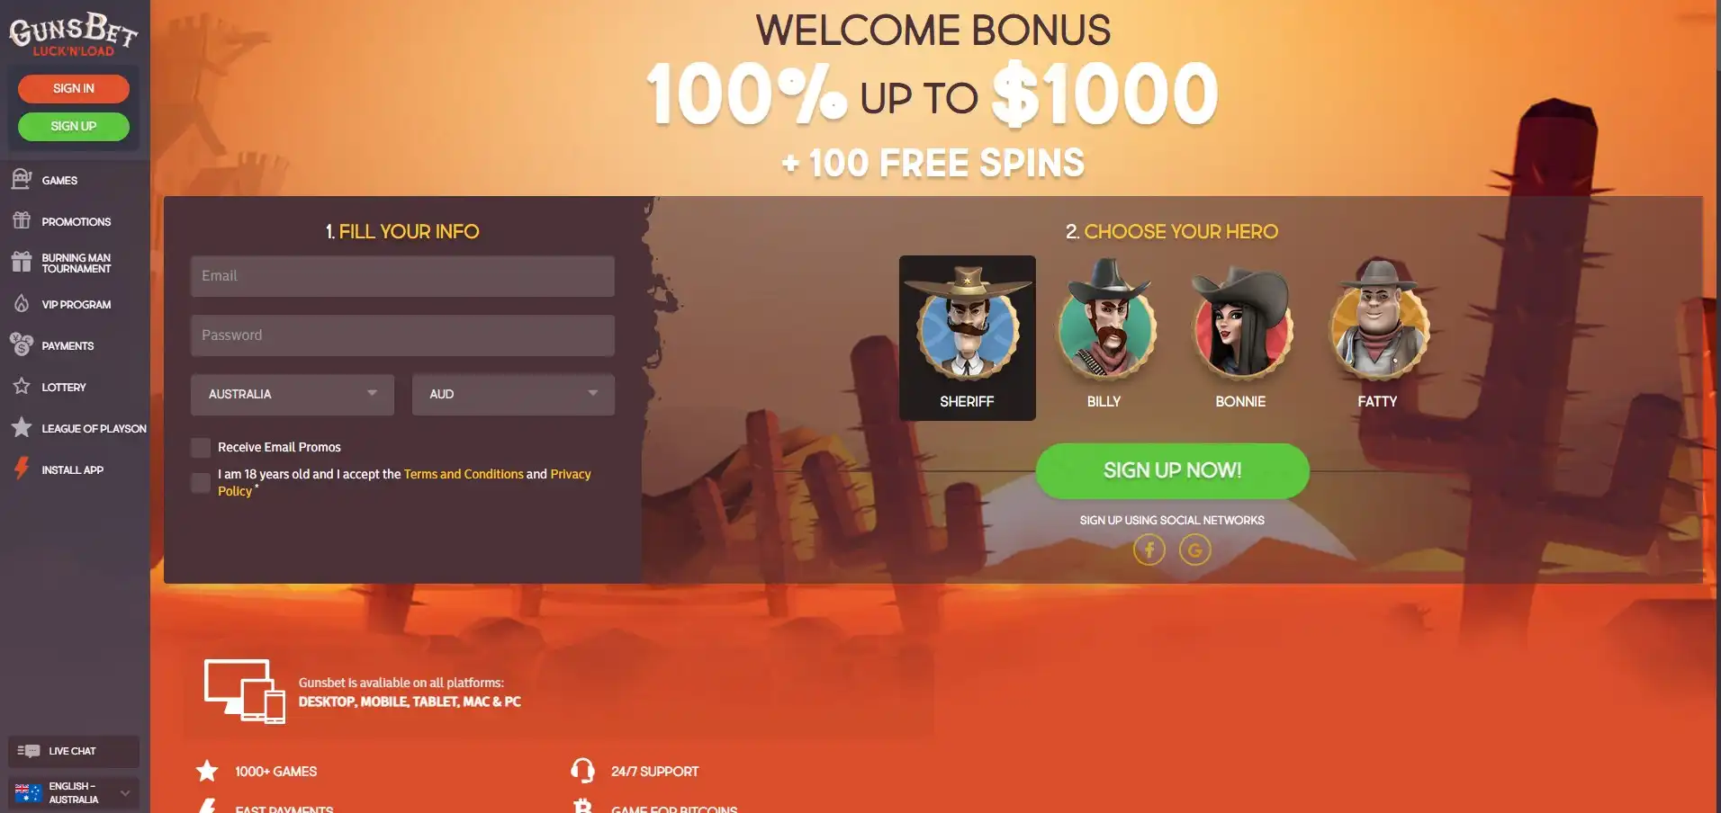Viewport: 1721px width, 813px height.
Task: Enable Receive Email Promos checkbox
Action: click(201, 447)
